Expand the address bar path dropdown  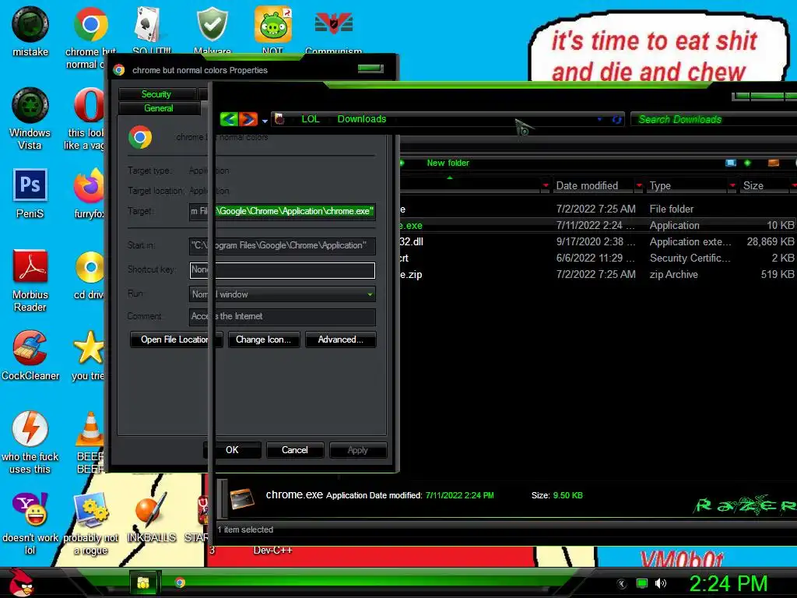[599, 119]
